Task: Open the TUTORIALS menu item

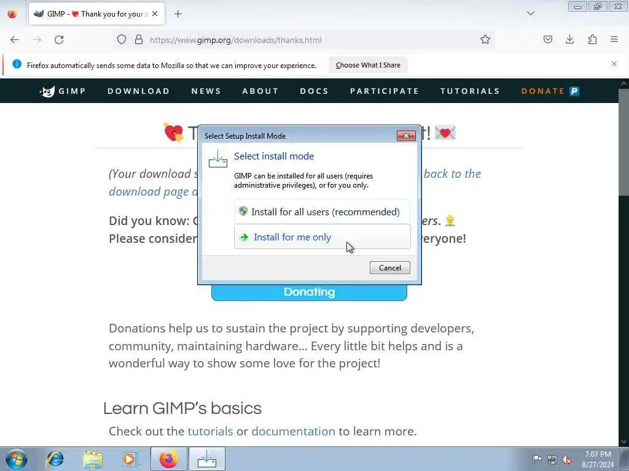Action: 470,91
